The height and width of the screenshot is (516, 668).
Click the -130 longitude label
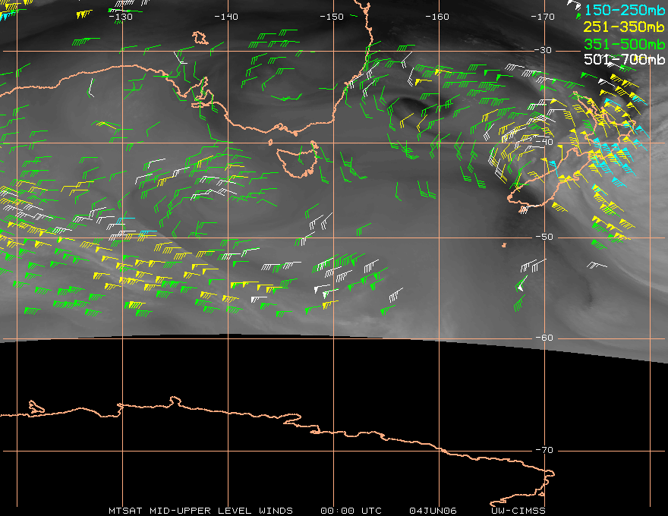pyautogui.click(x=121, y=17)
